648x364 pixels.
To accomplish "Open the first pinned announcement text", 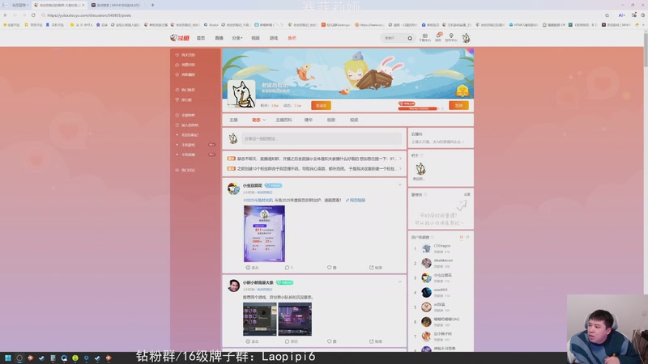I will 317,159.
